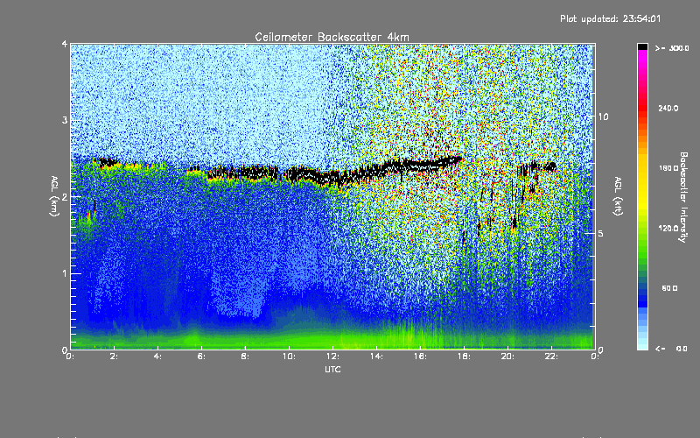This screenshot has height=438, width=700.
Task: Click the magenta band of the colorbar
Action: [642, 57]
